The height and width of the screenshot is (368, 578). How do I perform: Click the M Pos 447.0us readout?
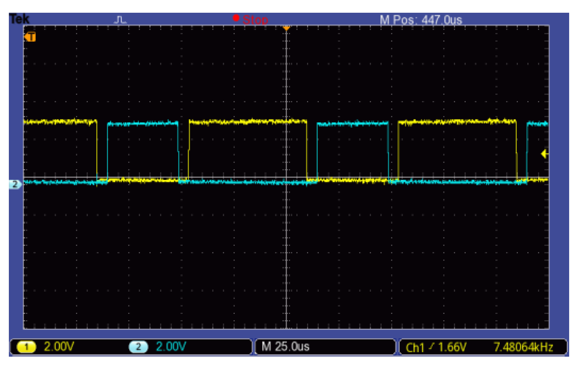(421, 20)
